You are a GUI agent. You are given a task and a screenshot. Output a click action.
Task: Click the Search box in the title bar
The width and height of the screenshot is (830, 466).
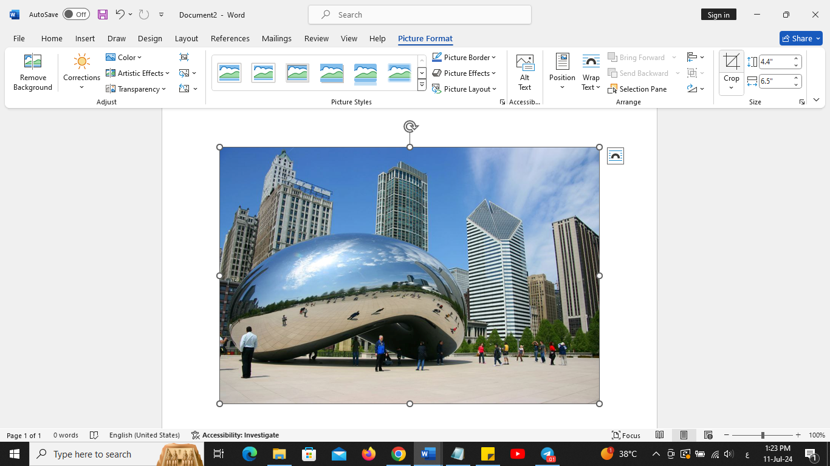pyautogui.click(x=420, y=15)
